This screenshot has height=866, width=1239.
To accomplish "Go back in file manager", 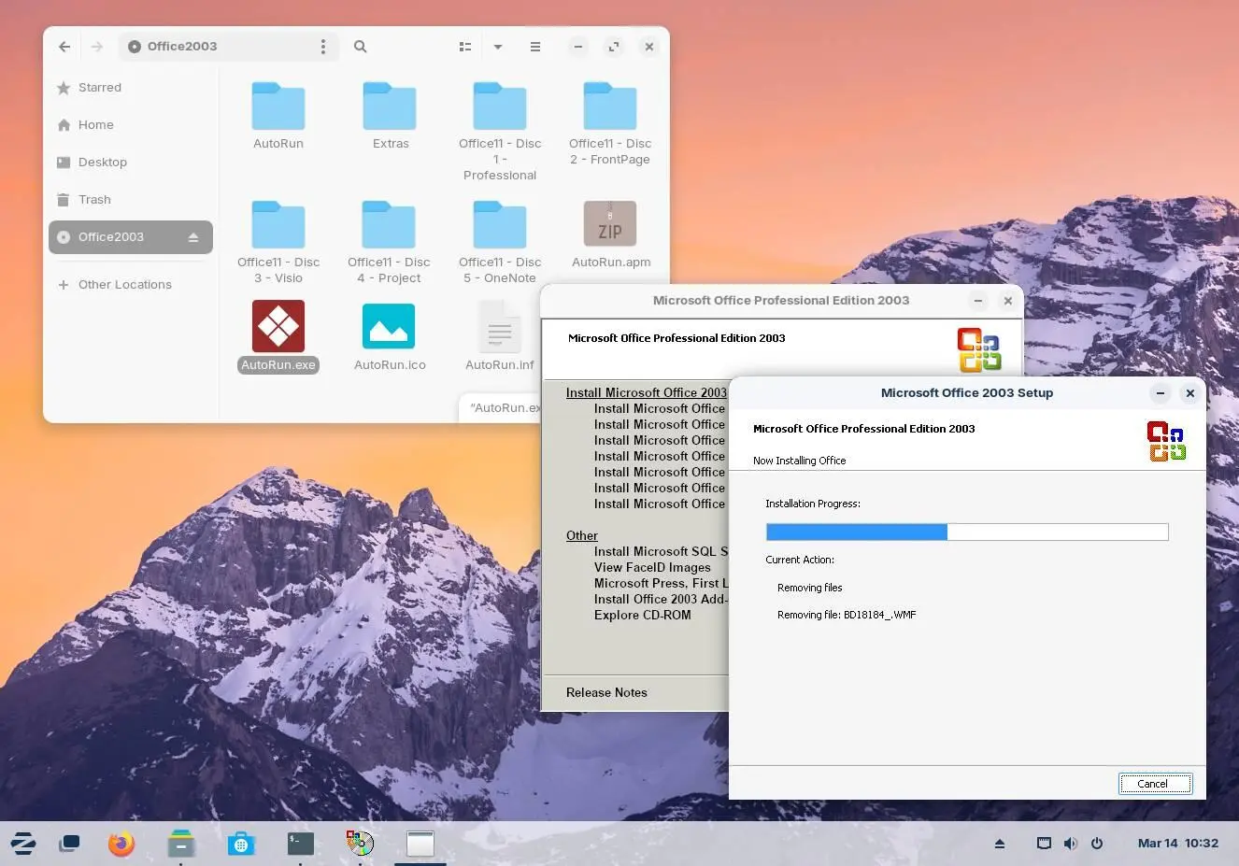I will 64,47.
